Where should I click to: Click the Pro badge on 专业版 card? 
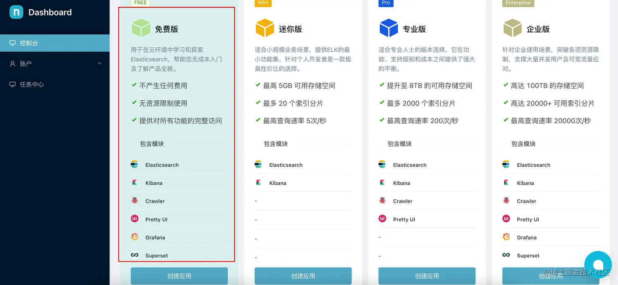pyautogui.click(x=386, y=3)
